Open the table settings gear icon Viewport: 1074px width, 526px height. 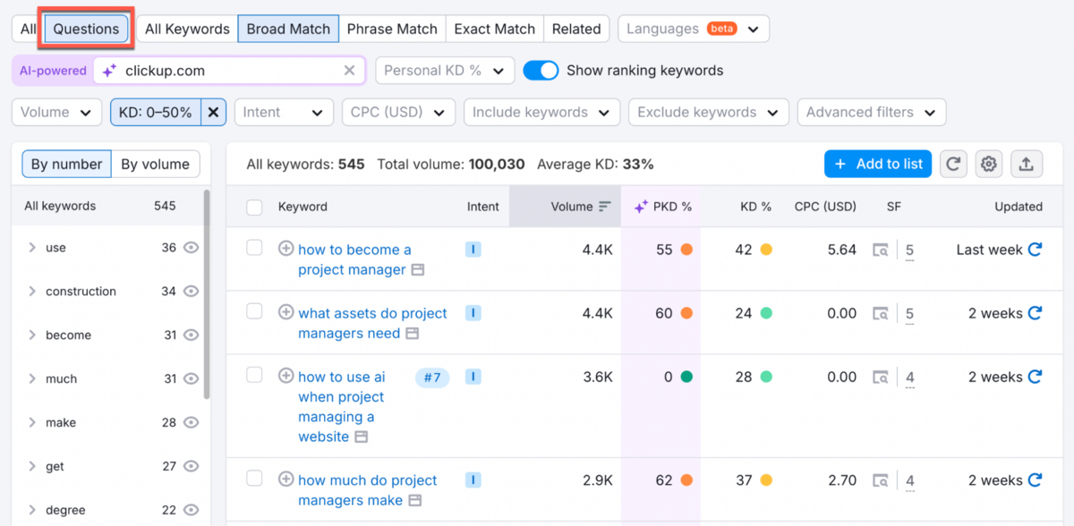pyautogui.click(x=989, y=164)
